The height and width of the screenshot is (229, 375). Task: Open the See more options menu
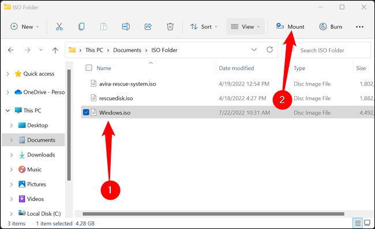click(x=359, y=26)
